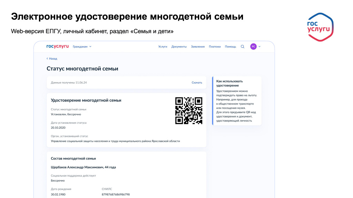Image resolution: width=353 pixels, height=198 pixels.
Task: Click the Госуслуги logo in the header
Action: click(57, 46)
